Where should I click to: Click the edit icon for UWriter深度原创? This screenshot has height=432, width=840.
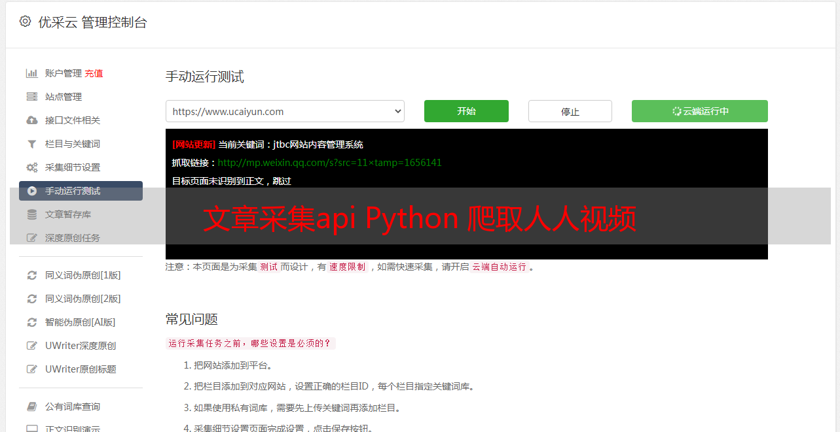pos(31,346)
